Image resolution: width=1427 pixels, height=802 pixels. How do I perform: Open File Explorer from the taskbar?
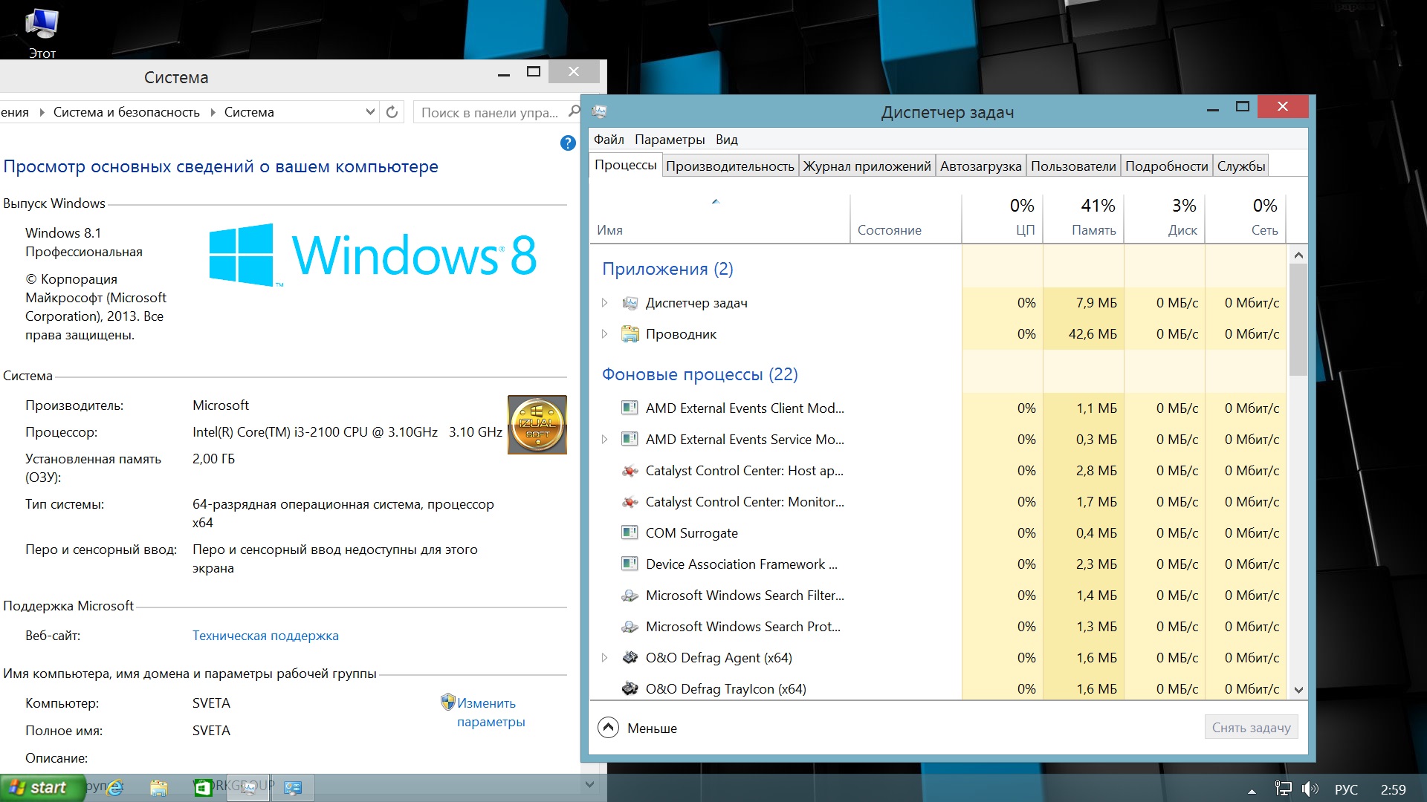[x=158, y=788]
